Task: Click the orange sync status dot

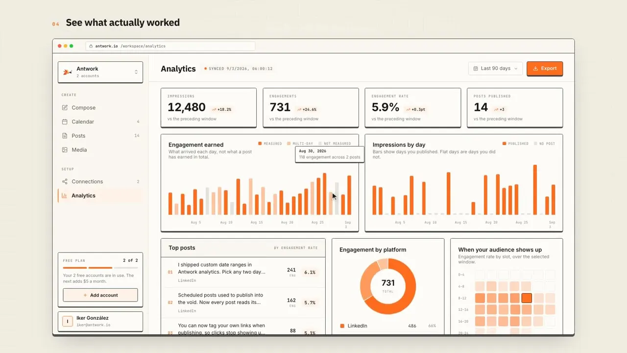Action: coord(206,69)
